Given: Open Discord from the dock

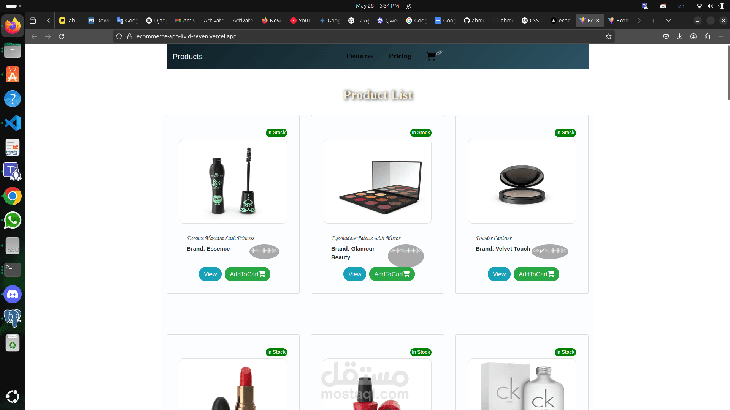Looking at the screenshot, I should pos(13,294).
